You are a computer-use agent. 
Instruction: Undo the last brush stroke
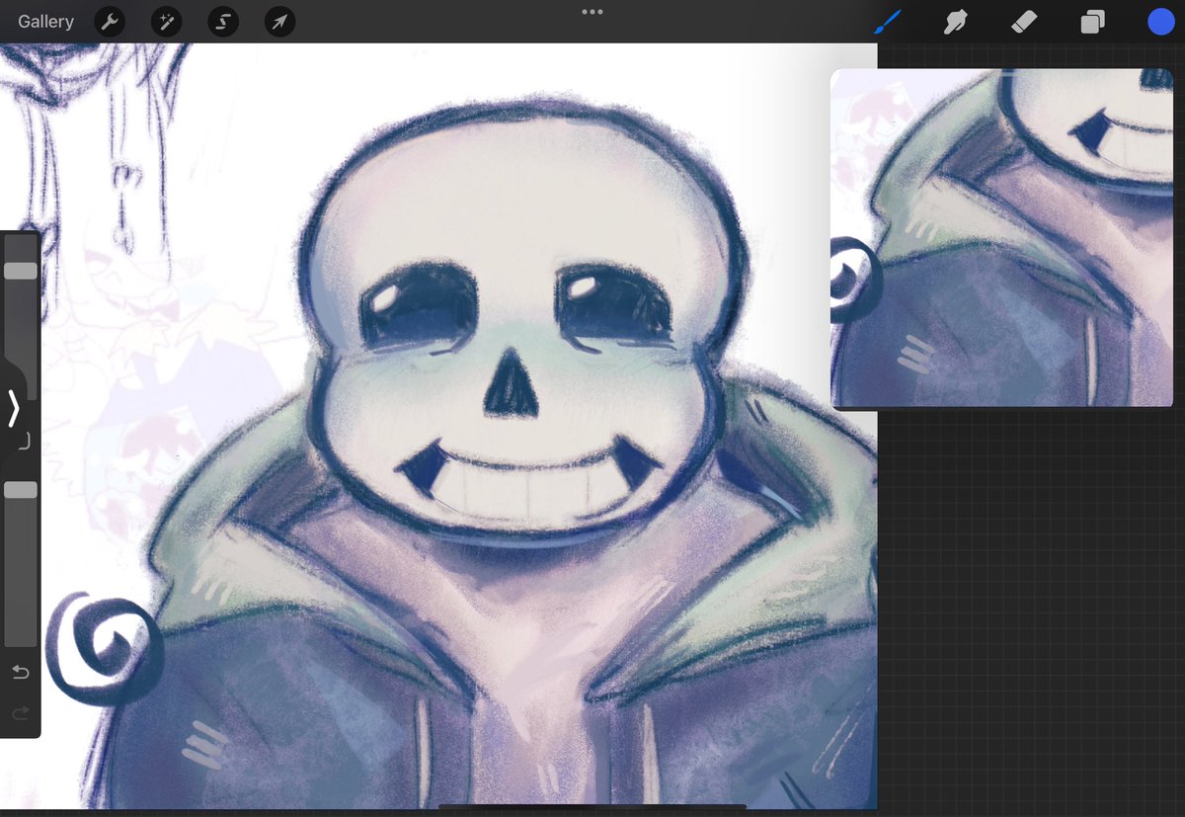point(21,672)
